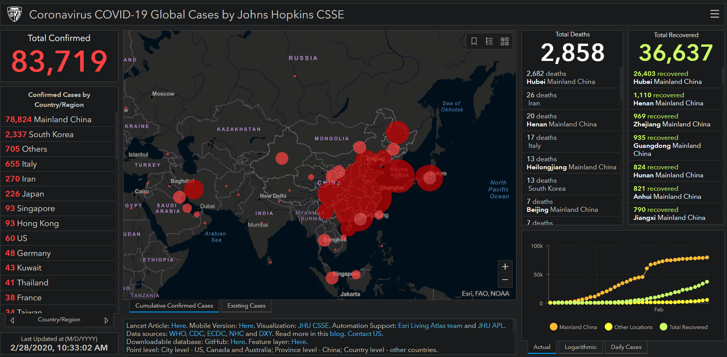Open the Esri Living Atlas team link

(430, 326)
